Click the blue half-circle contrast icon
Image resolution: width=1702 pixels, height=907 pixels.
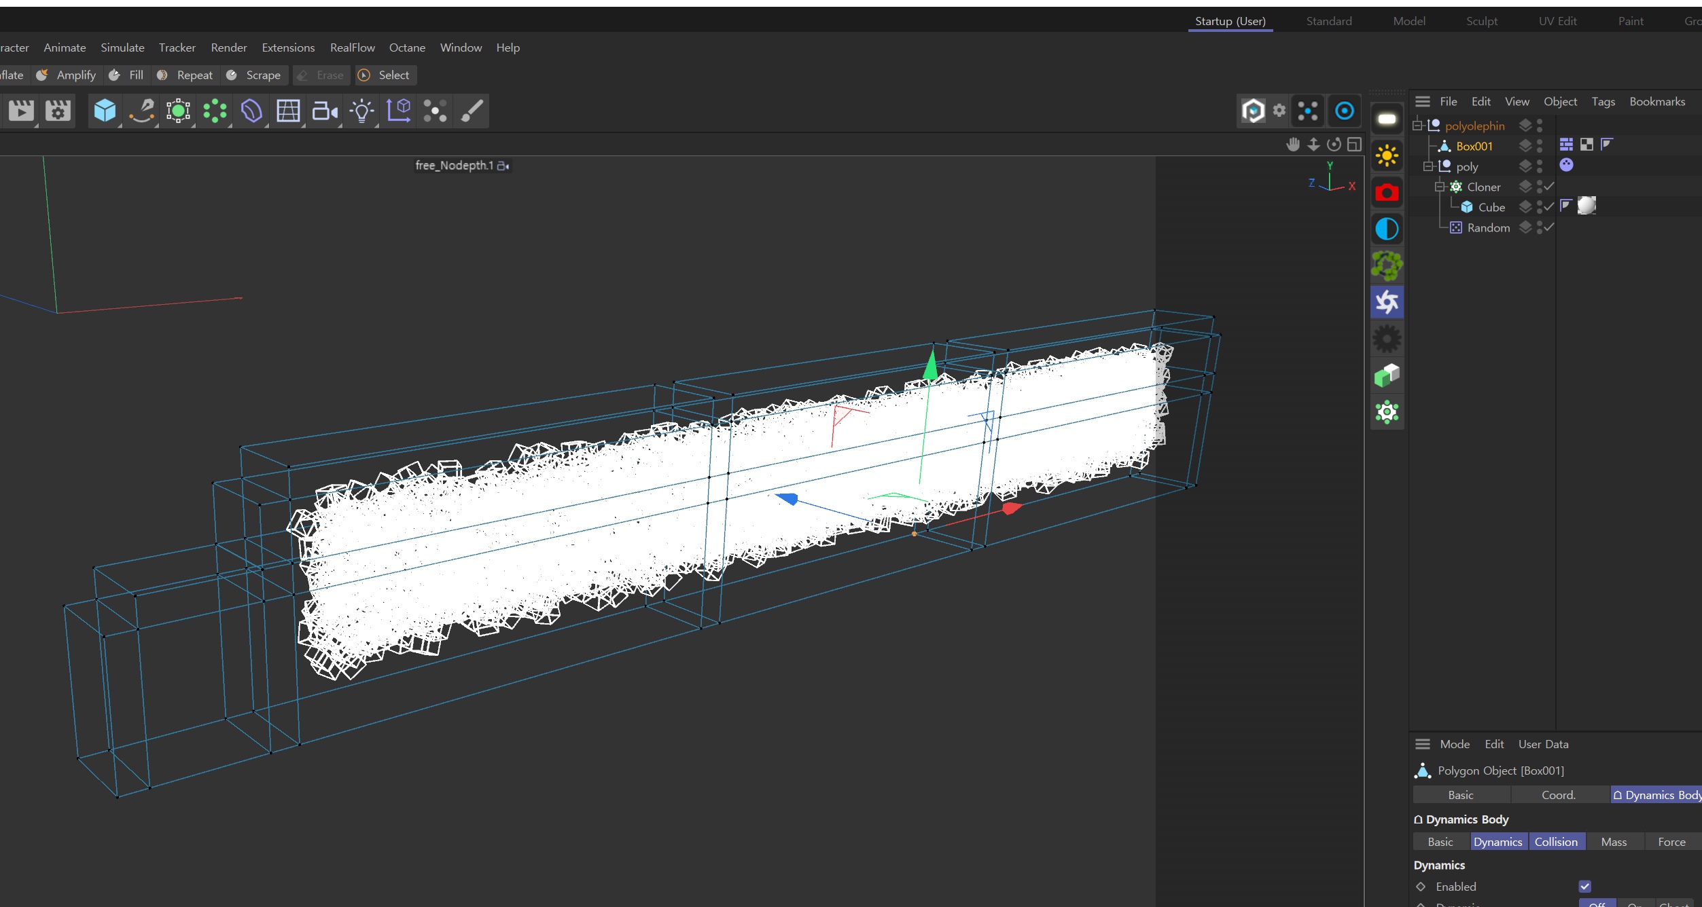point(1387,229)
